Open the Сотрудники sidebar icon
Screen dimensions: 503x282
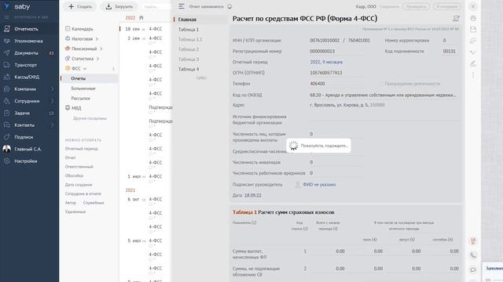[7, 101]
